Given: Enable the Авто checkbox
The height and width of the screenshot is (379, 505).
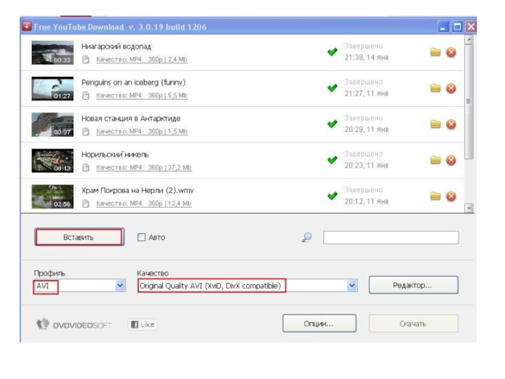Looking at the screenshot, I should [x=141, y=238].
